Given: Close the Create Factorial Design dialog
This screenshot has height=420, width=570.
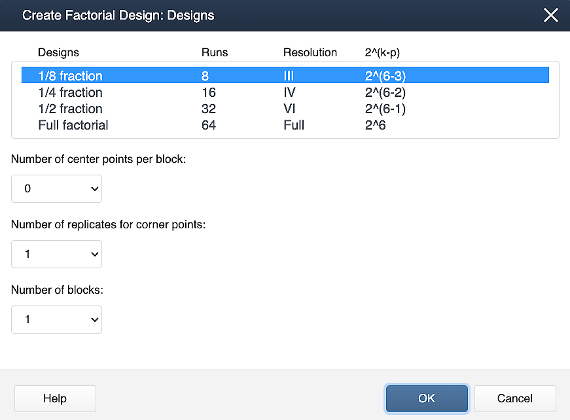Looking at the screenshot, I should click(551, 15).
